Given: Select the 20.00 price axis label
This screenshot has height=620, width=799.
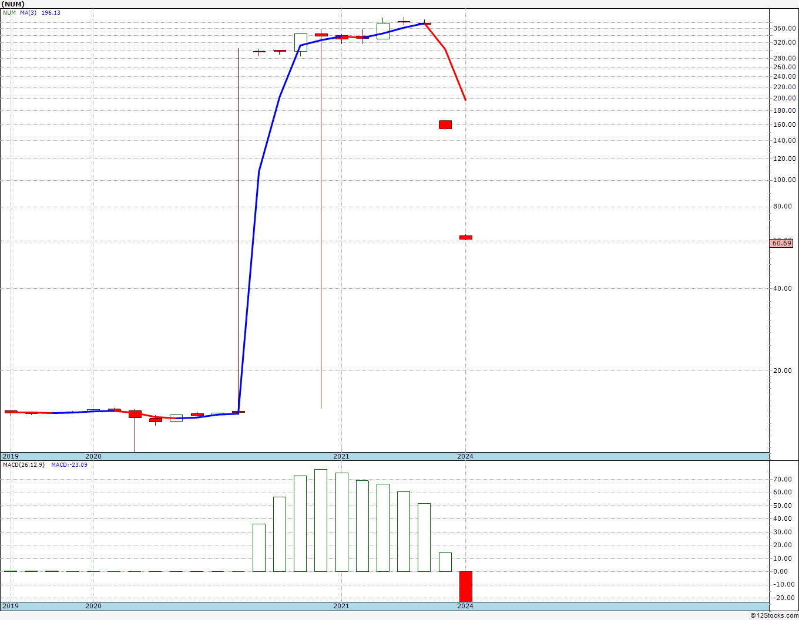Looking at the screenshot, I should [783, 370].
